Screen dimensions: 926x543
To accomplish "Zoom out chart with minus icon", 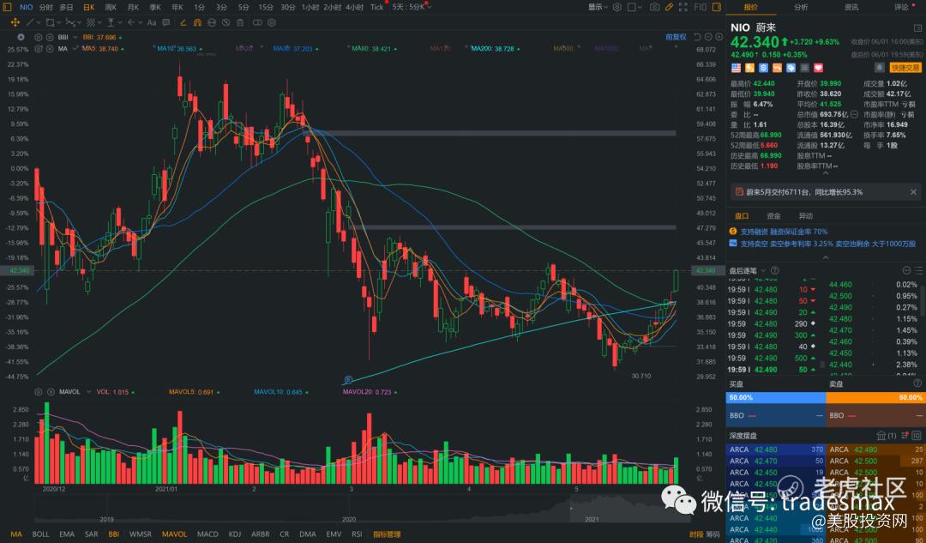I will click(708, 37).
